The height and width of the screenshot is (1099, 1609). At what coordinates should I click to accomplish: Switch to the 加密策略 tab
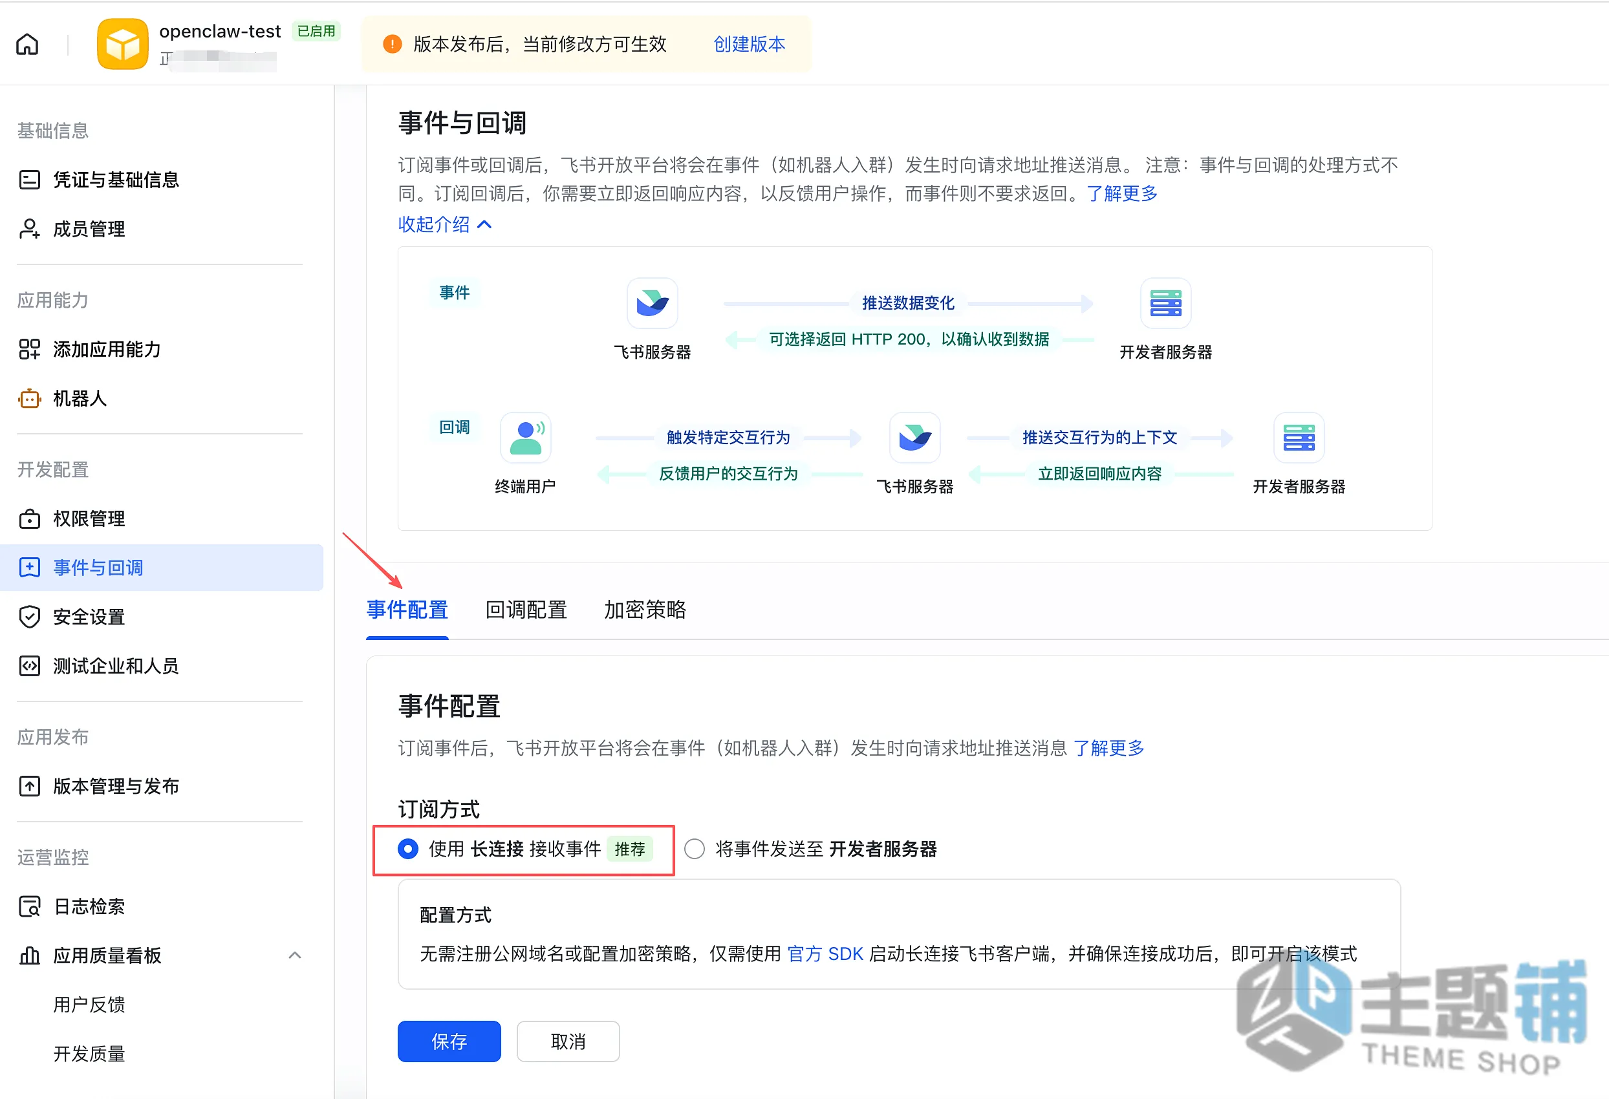(x=645, y=610)
